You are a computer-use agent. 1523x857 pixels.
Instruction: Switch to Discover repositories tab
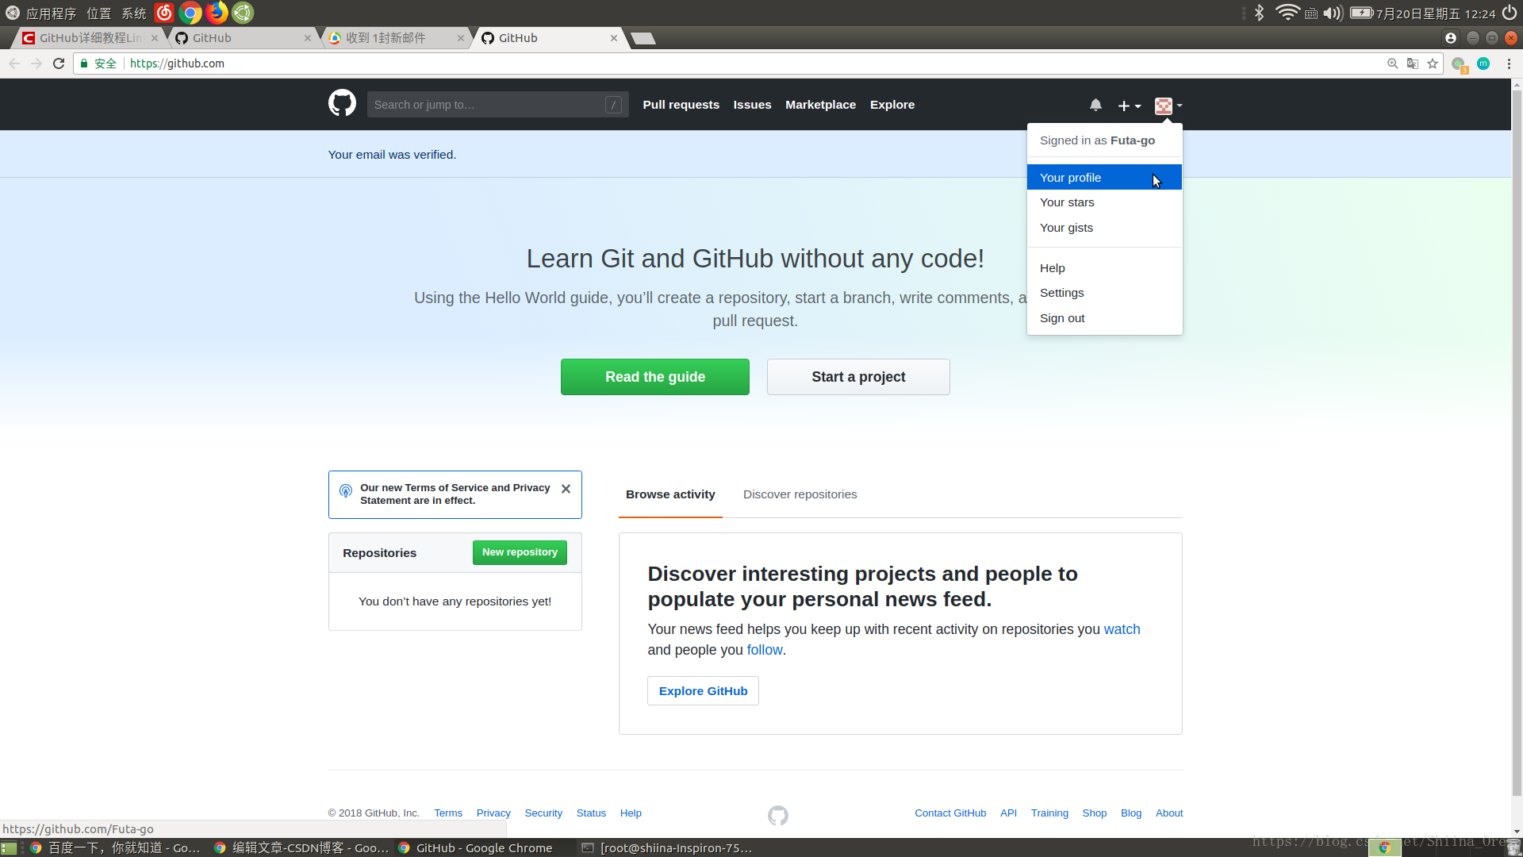tap(800, 494)
